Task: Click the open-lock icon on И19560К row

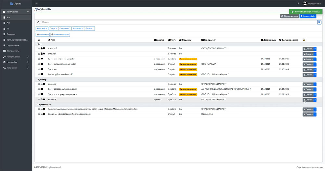Action: pos(41,99)
